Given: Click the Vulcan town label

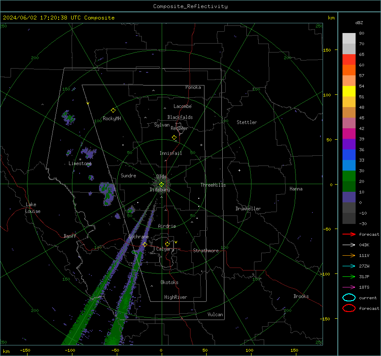Looking at the screenshot, I should click(x=215, y=315).
